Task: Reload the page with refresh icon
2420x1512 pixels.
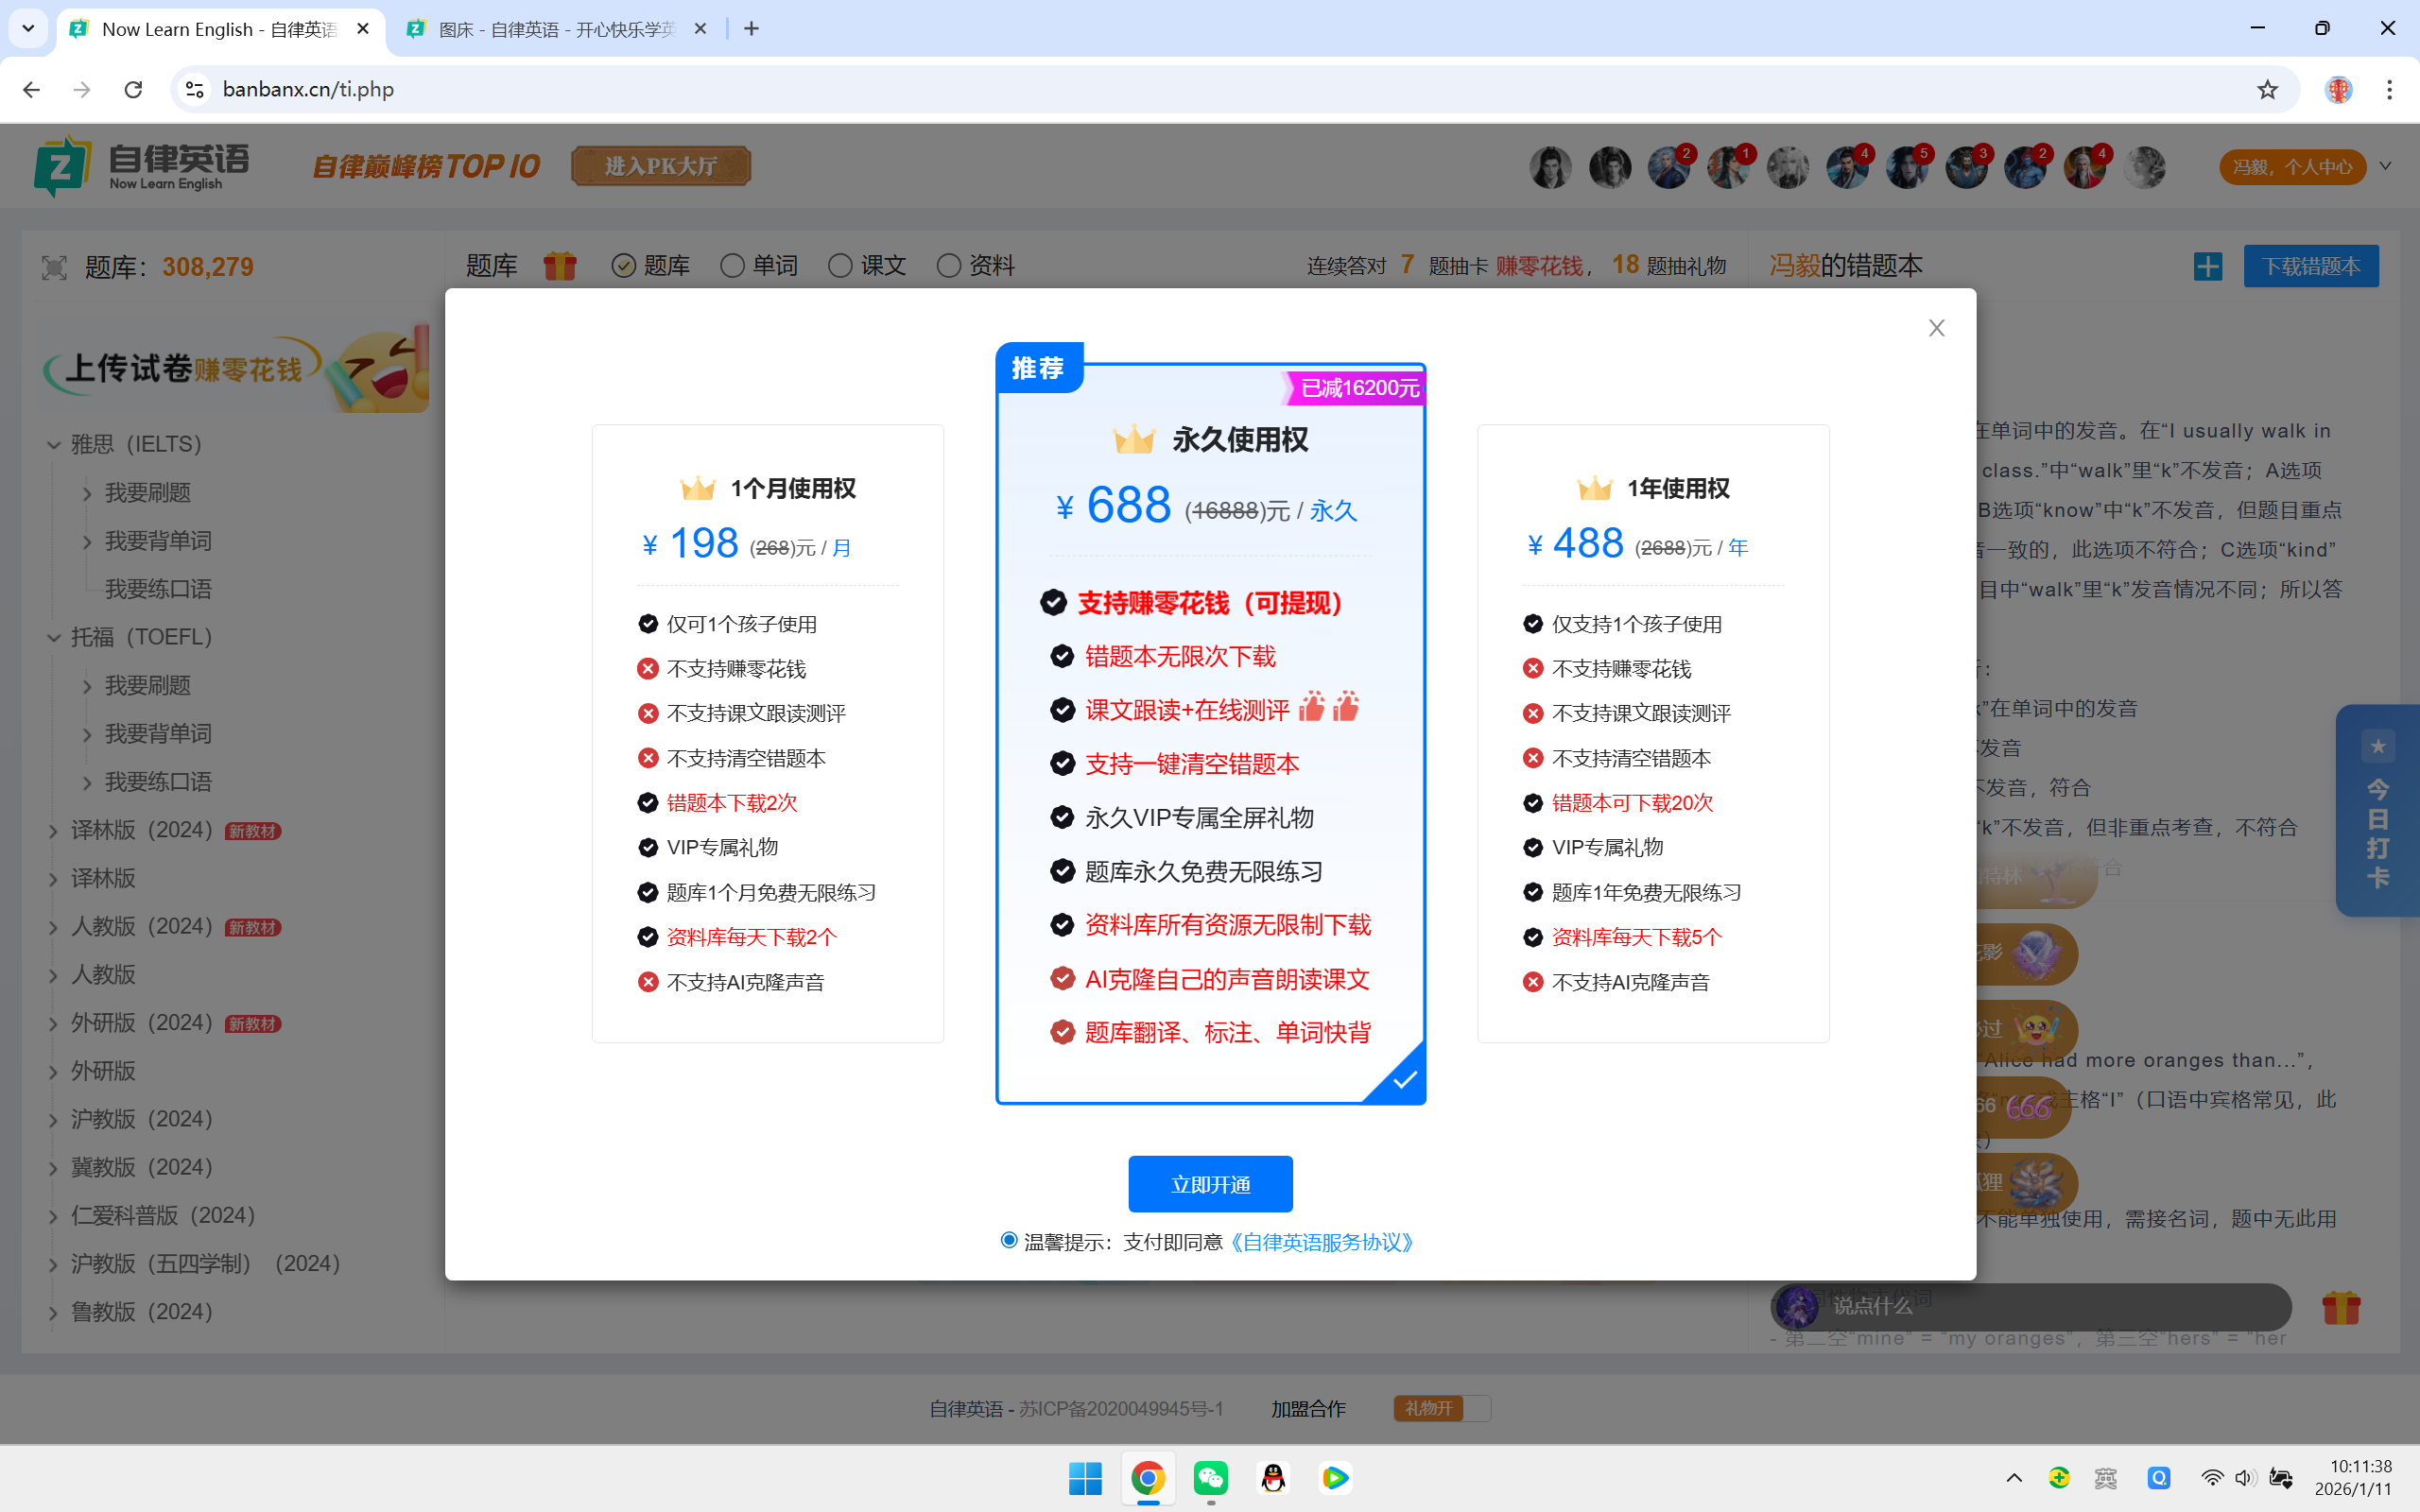Action: pos(133,90)
